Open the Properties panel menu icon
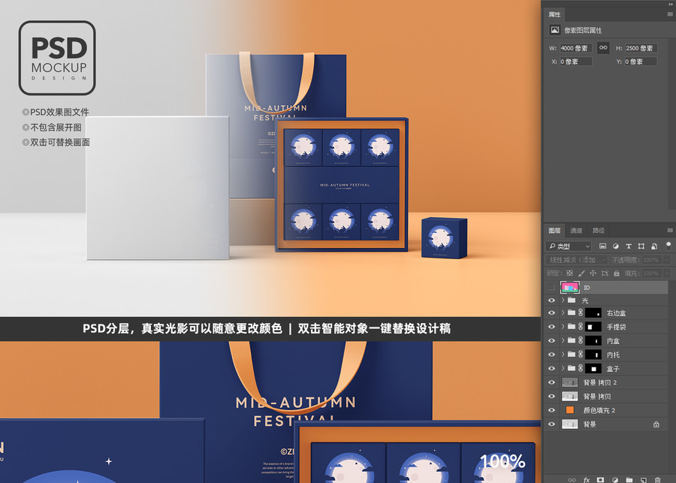The width and height of the screenshot is (676, 483). (x=670, y=14)
